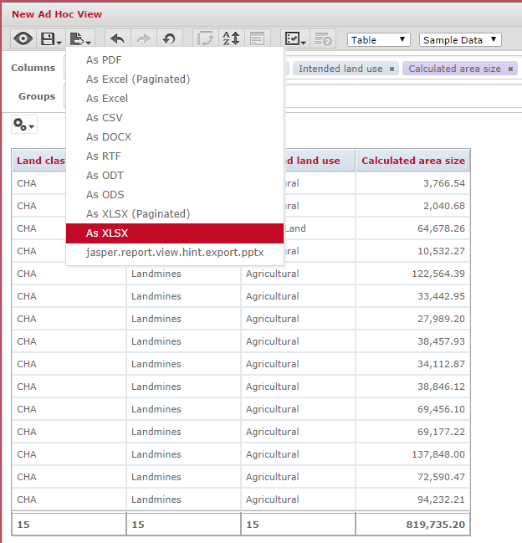This screenshot has width=522, height=543.
Task: Open the Save disk icon menu
Action: [51, 39]
